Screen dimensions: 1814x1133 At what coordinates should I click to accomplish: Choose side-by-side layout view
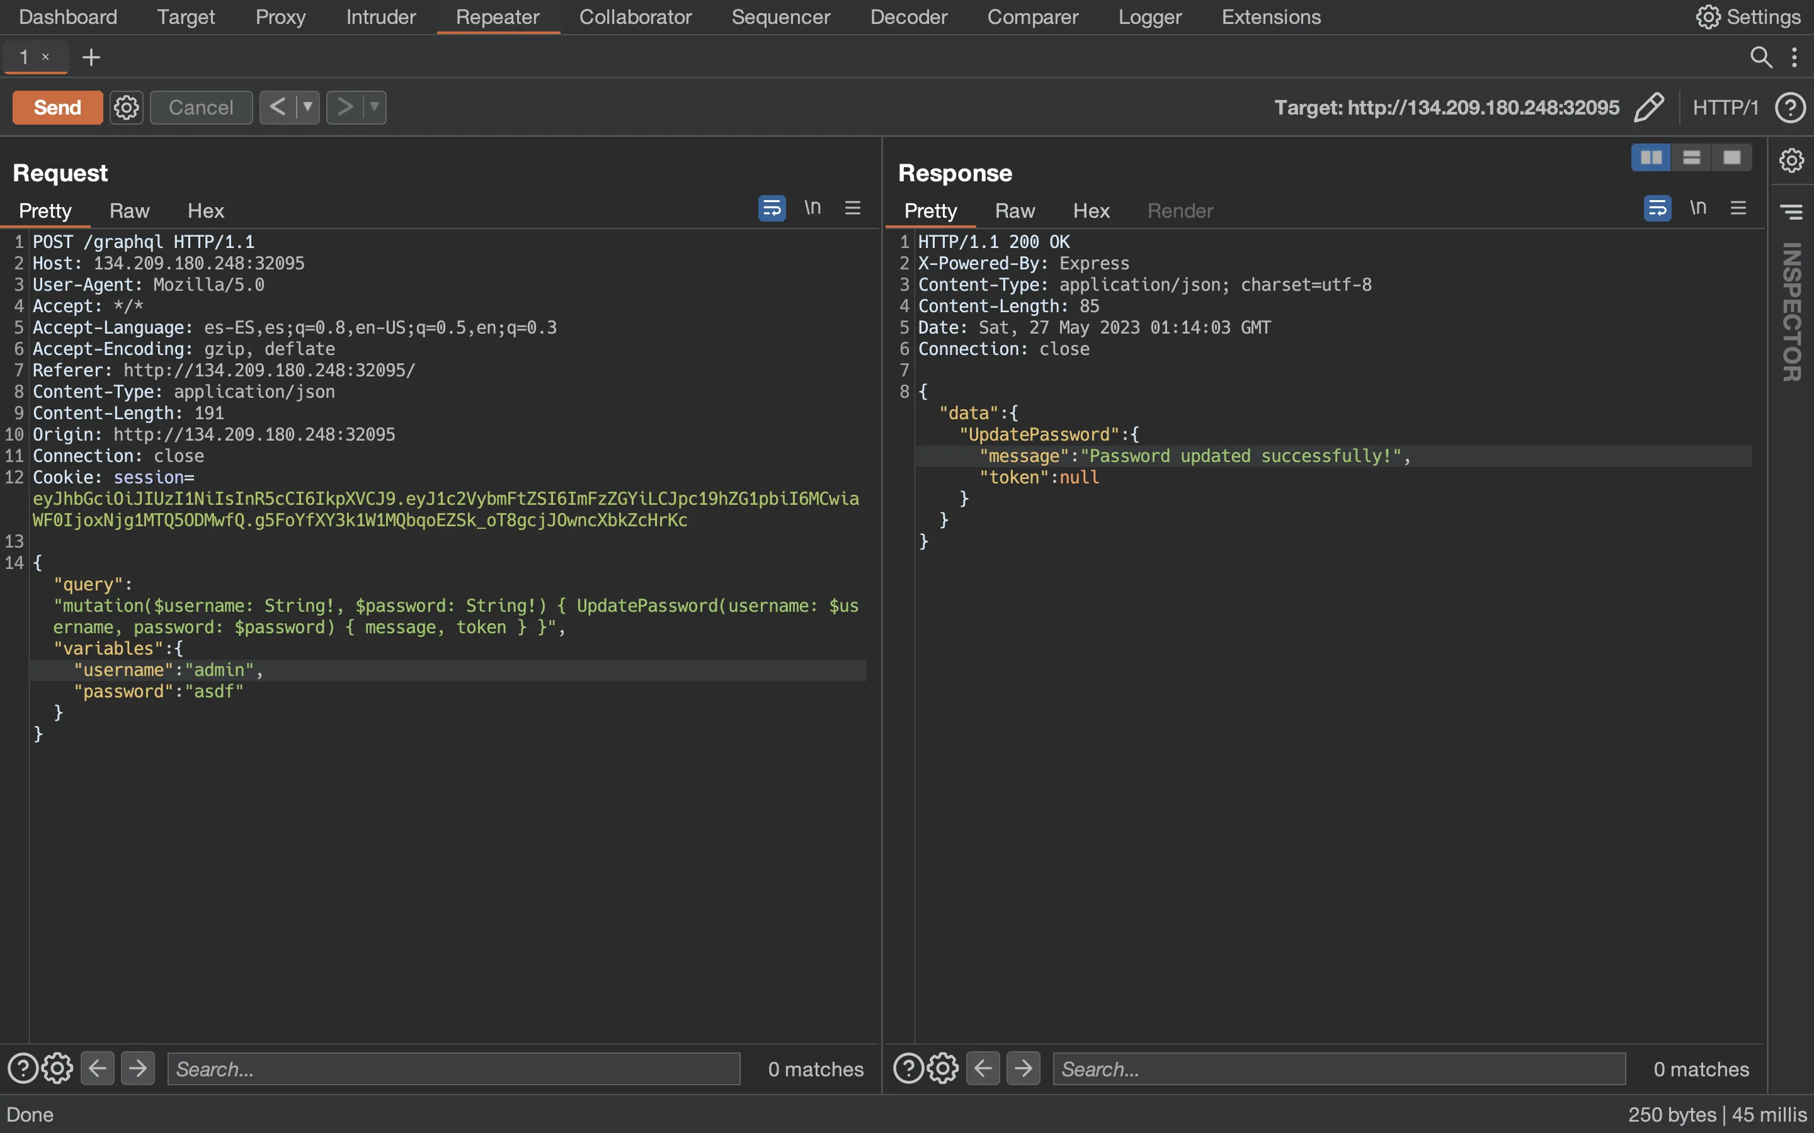1651,157
